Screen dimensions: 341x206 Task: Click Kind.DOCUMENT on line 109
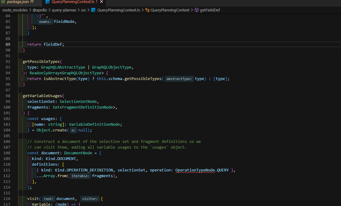61,158
